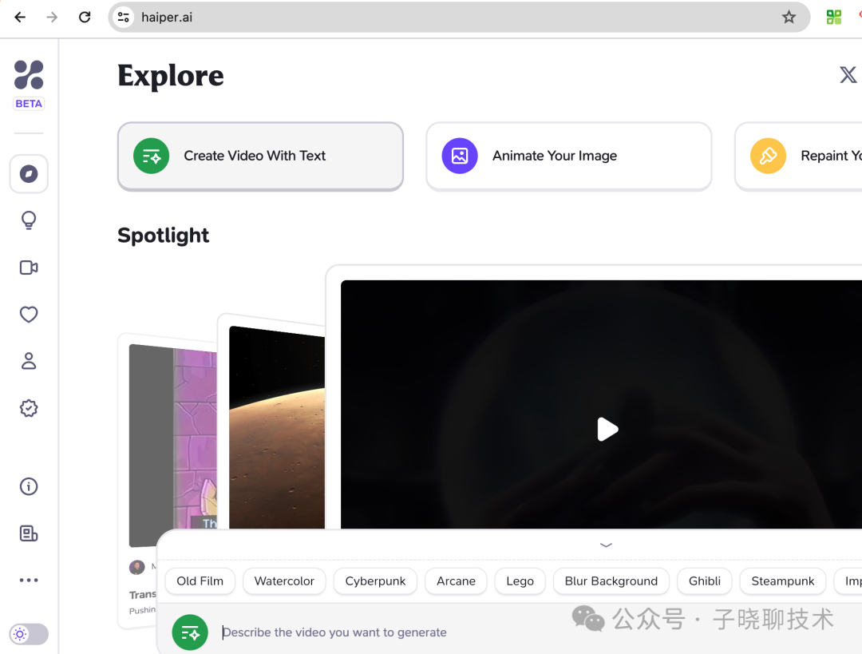The height and width of the screenshot is (654, 862).
Task: Click the Haiper logo in the sidebar
Action: coord(29,75)
